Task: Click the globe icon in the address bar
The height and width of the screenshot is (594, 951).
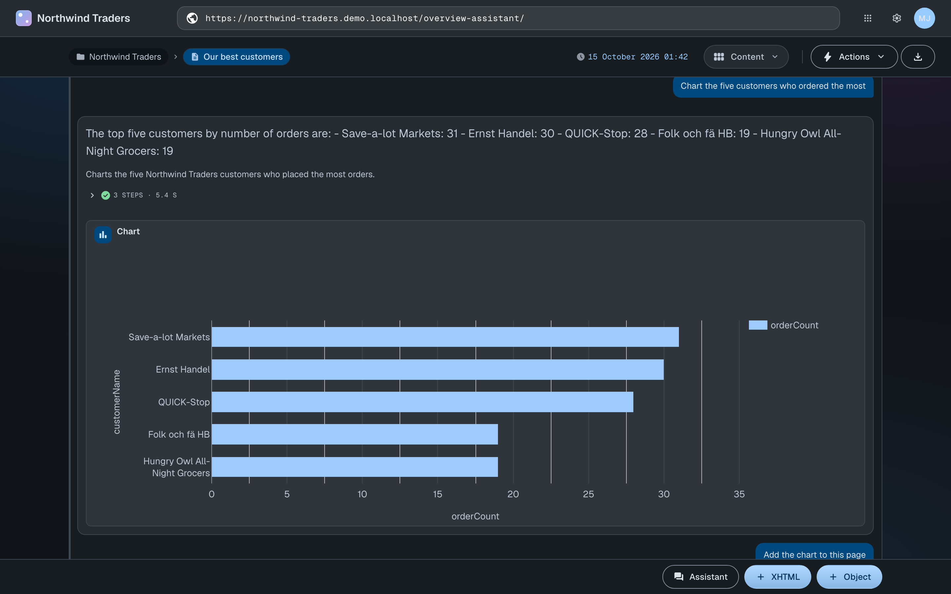Action: point(192,18)
